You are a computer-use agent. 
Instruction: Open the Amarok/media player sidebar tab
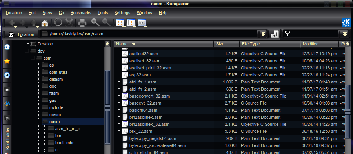pyautogui.click(x=7, y=47)
